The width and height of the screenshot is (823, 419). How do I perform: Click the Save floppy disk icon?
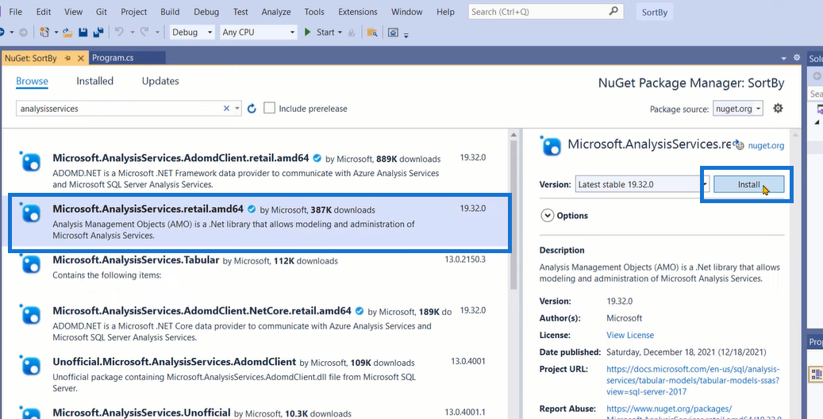coord(83,33)
